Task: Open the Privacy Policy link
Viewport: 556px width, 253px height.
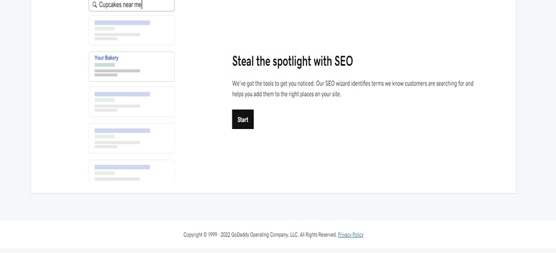Action: pyautogui.click(x=351, y=235)
